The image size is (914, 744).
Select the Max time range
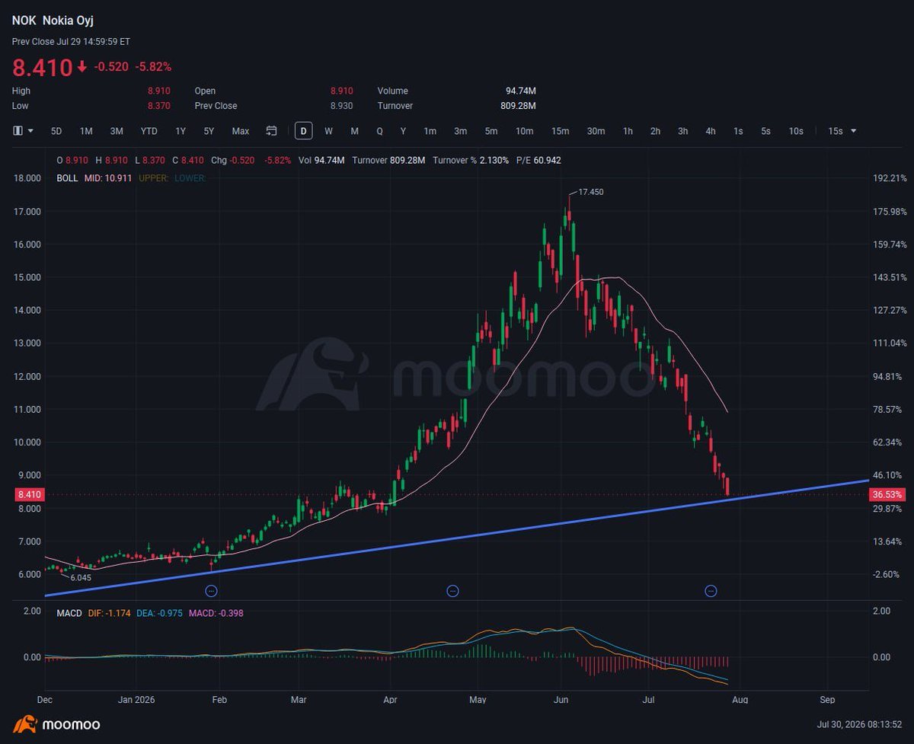241,131
